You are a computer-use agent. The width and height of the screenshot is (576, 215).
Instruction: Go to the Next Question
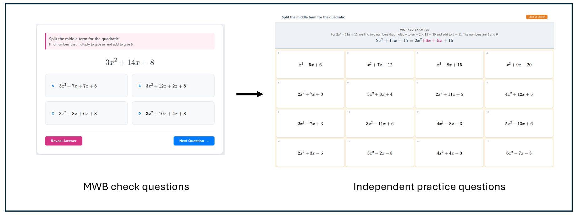194,141
